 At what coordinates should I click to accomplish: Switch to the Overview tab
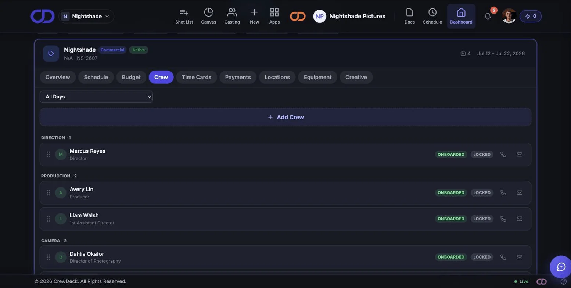[x=58, y=77]
